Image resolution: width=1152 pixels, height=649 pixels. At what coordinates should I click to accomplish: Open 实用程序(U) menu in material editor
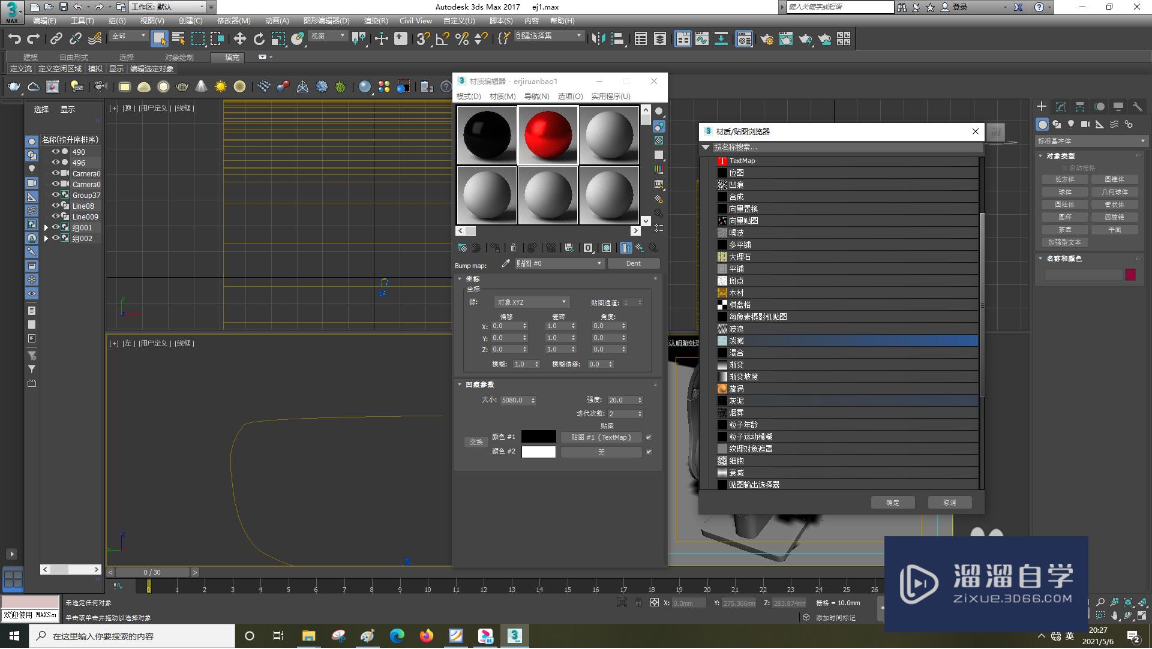(x=611, y=96)
